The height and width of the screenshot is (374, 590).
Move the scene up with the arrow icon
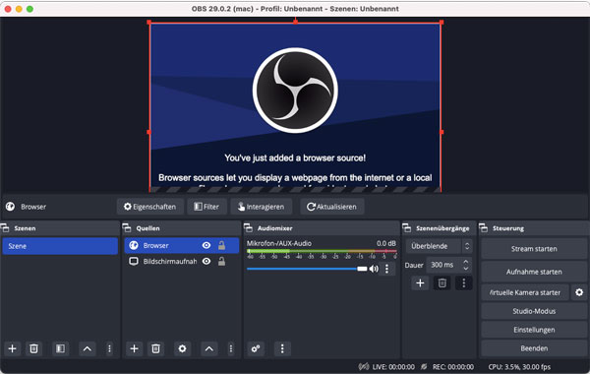(x=87, y=348)
